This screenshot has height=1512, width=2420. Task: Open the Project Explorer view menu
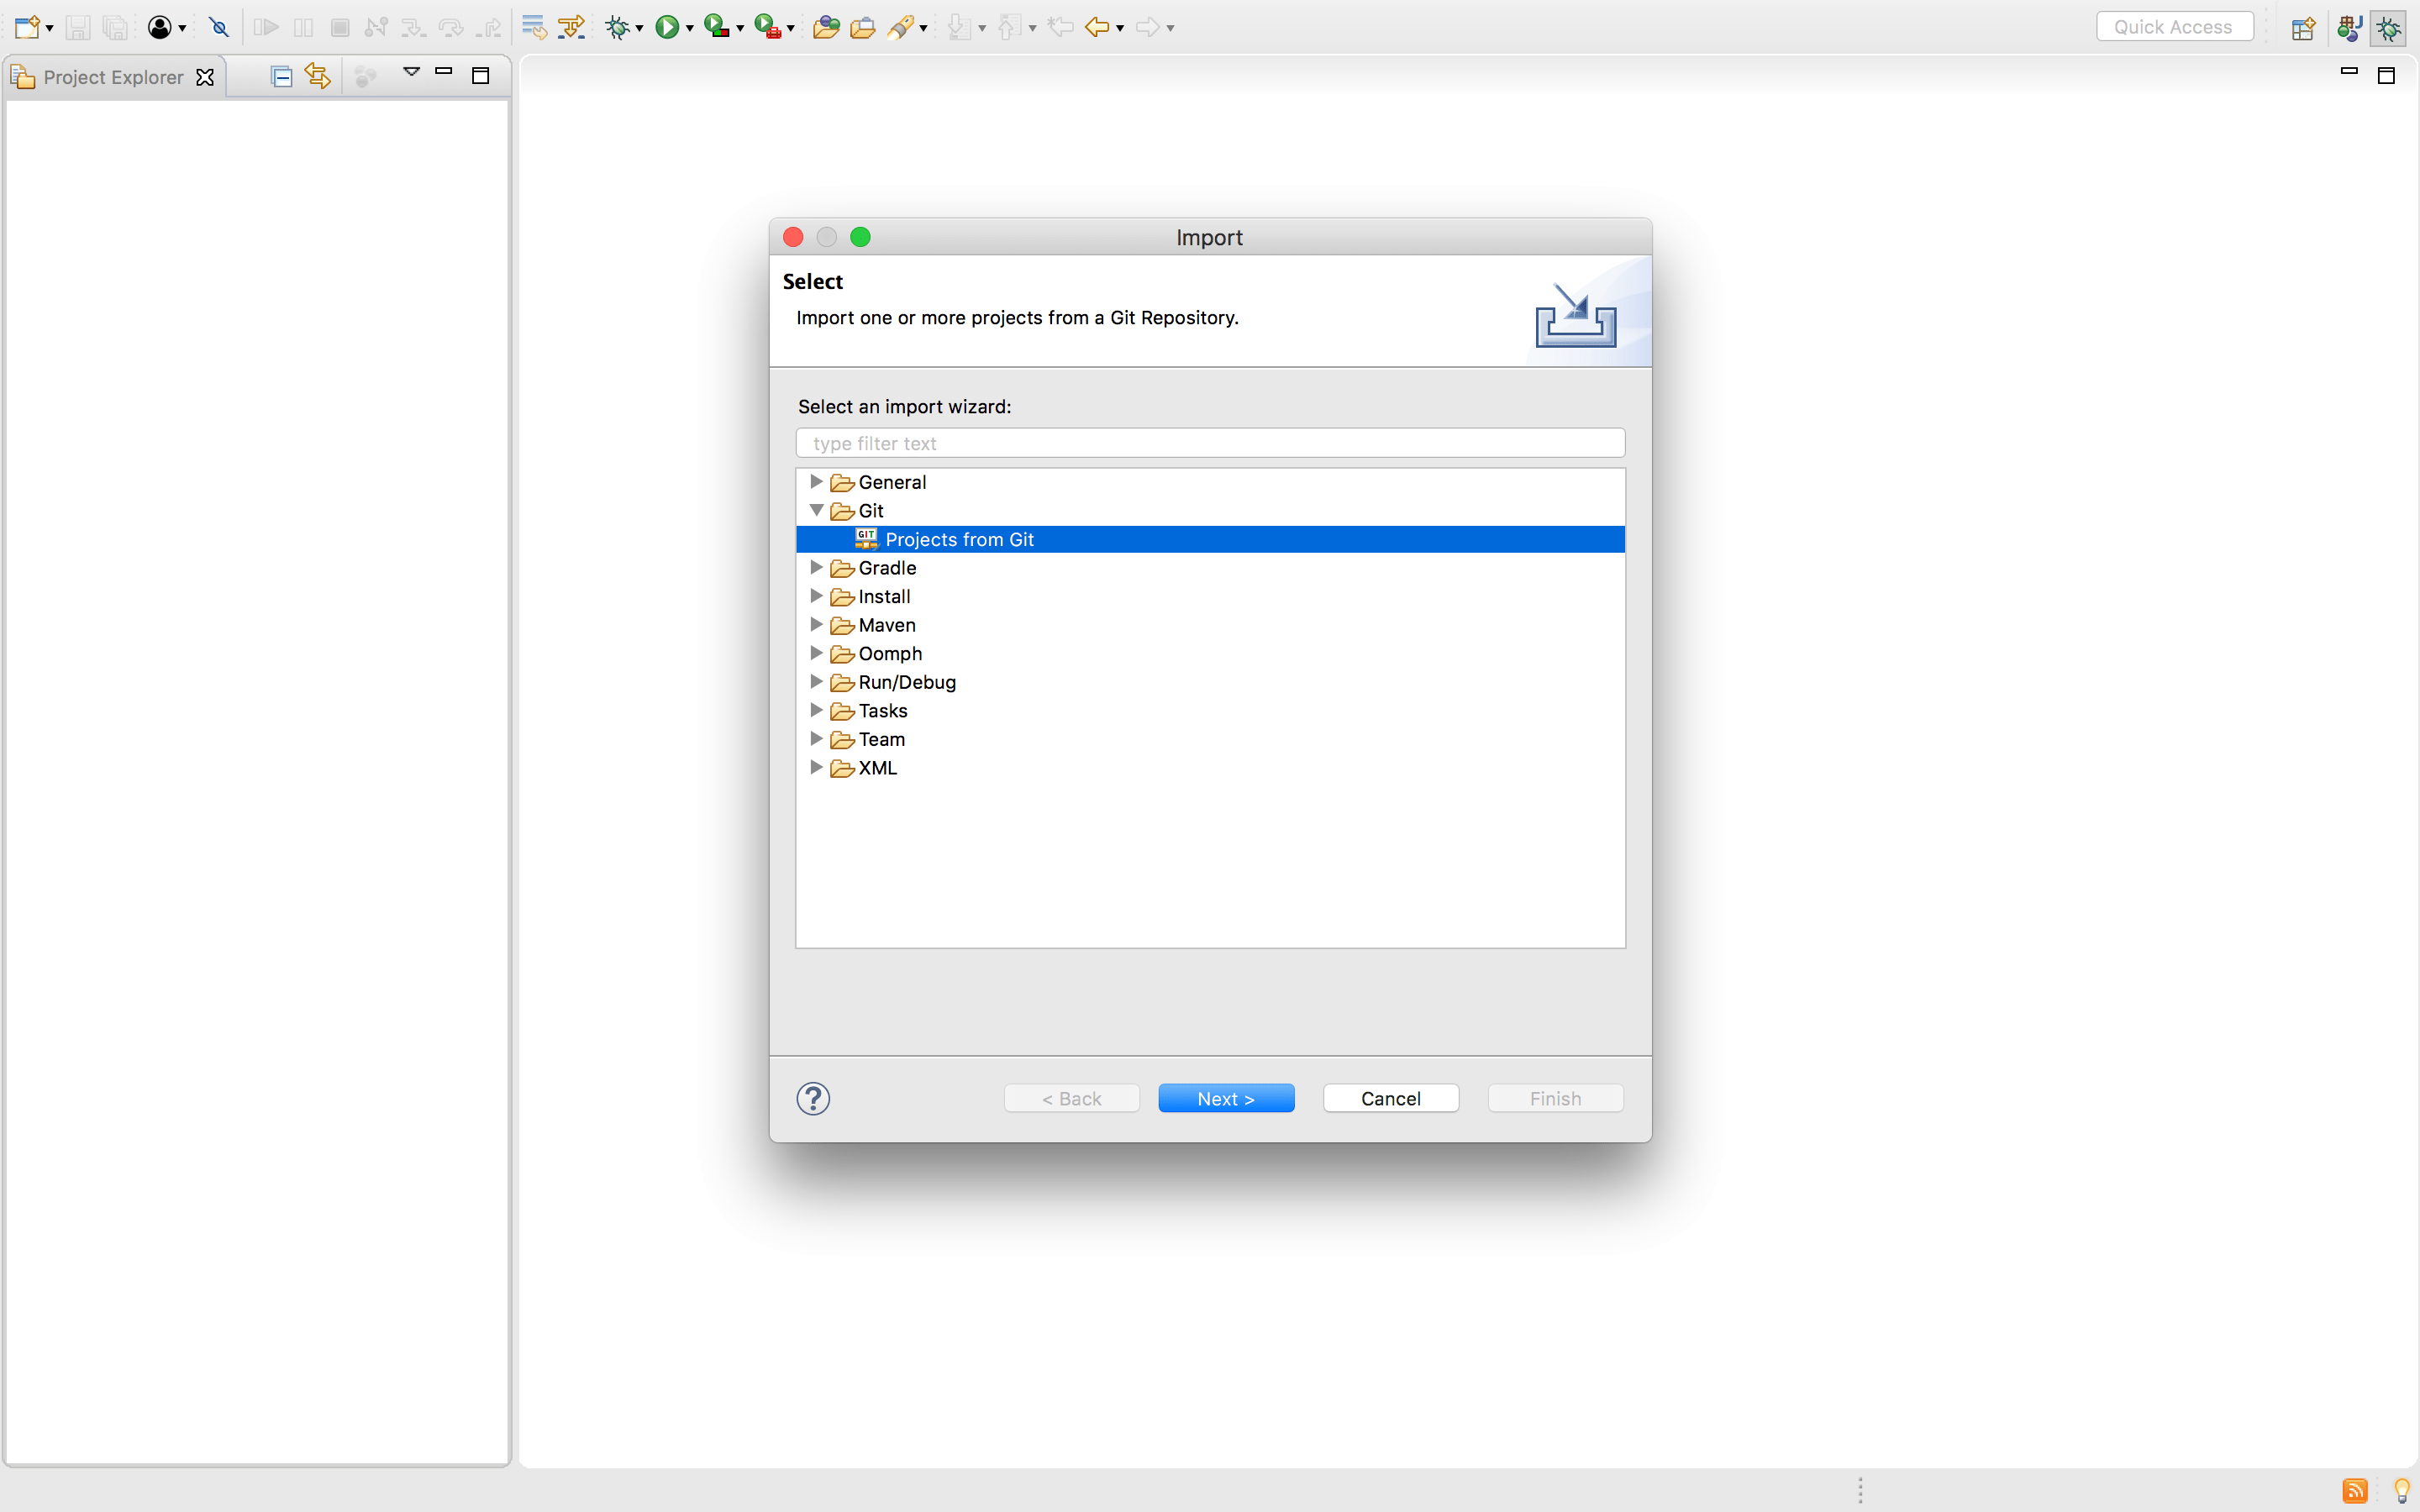click(x=410, y=72)
